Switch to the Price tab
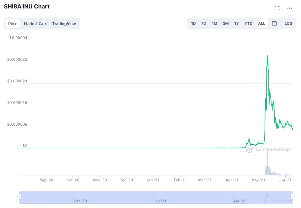The image size is (301, 208). [13, 23]
